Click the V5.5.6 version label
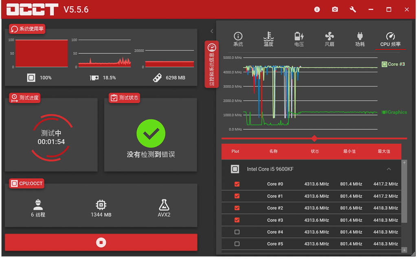 76,10
